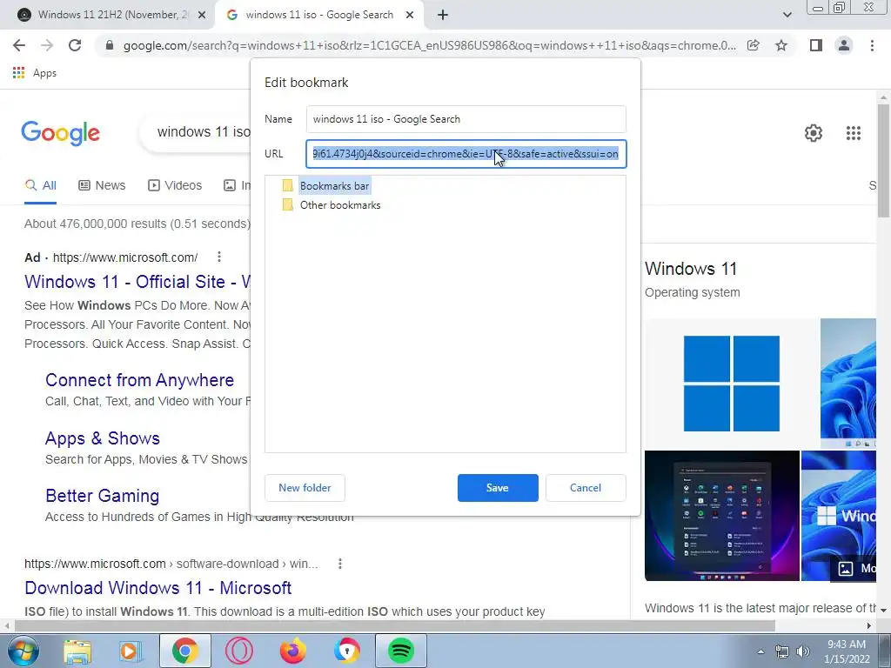The width and height of the screenshot is (891, 668).
Task: Cancel the Edit bookmark dialog
Action: 586,488
